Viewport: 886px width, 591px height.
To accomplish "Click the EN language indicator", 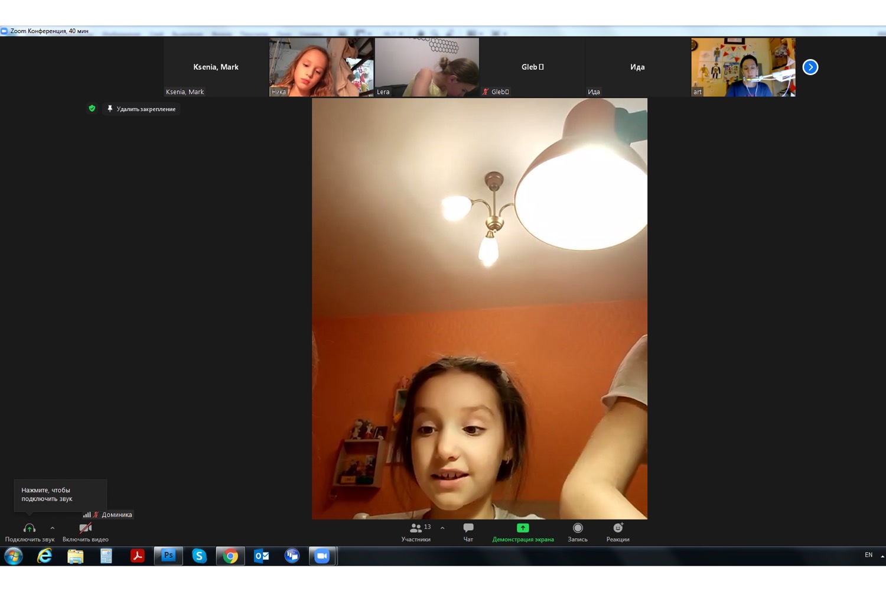I will (868, 555).
